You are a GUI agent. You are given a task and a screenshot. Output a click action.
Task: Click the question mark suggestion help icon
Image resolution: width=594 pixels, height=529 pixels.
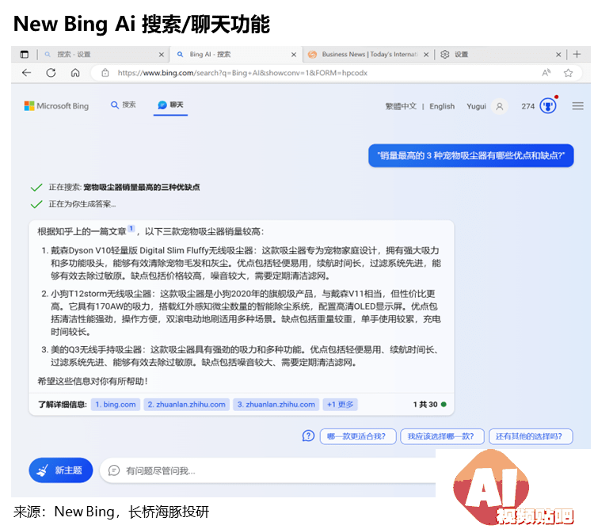click(308, 436)
